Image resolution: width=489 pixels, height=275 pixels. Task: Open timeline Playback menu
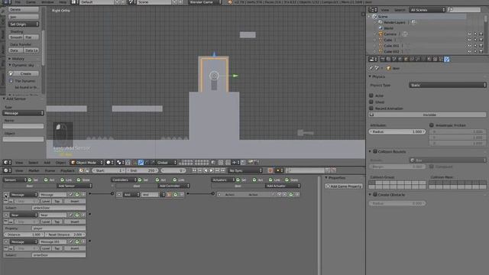[x=67, y=170]
